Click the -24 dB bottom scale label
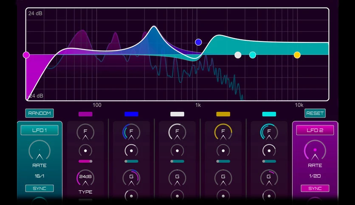 click(x=35, y=96)
